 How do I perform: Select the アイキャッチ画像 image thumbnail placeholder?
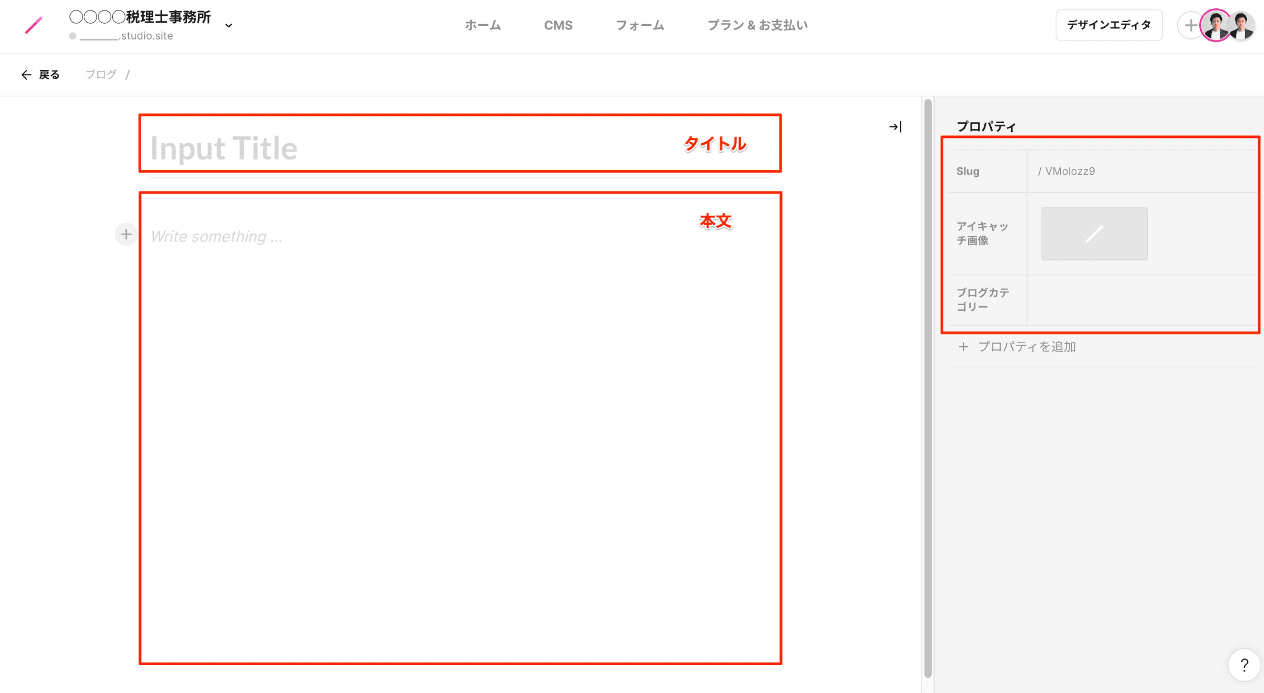click(x=1094, y=234)
